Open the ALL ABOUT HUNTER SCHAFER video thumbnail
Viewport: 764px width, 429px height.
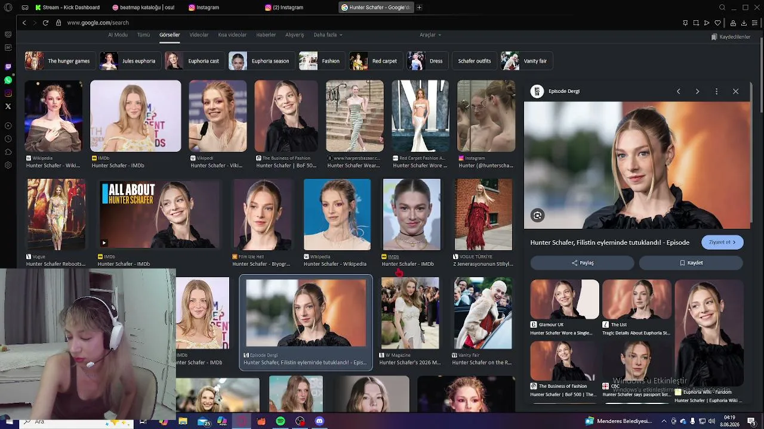coord(159,214)
